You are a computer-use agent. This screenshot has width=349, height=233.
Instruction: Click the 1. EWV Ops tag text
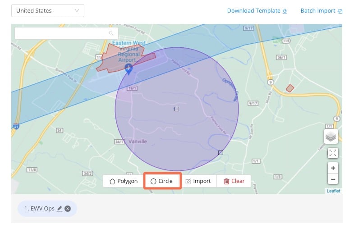click(39, 209)
